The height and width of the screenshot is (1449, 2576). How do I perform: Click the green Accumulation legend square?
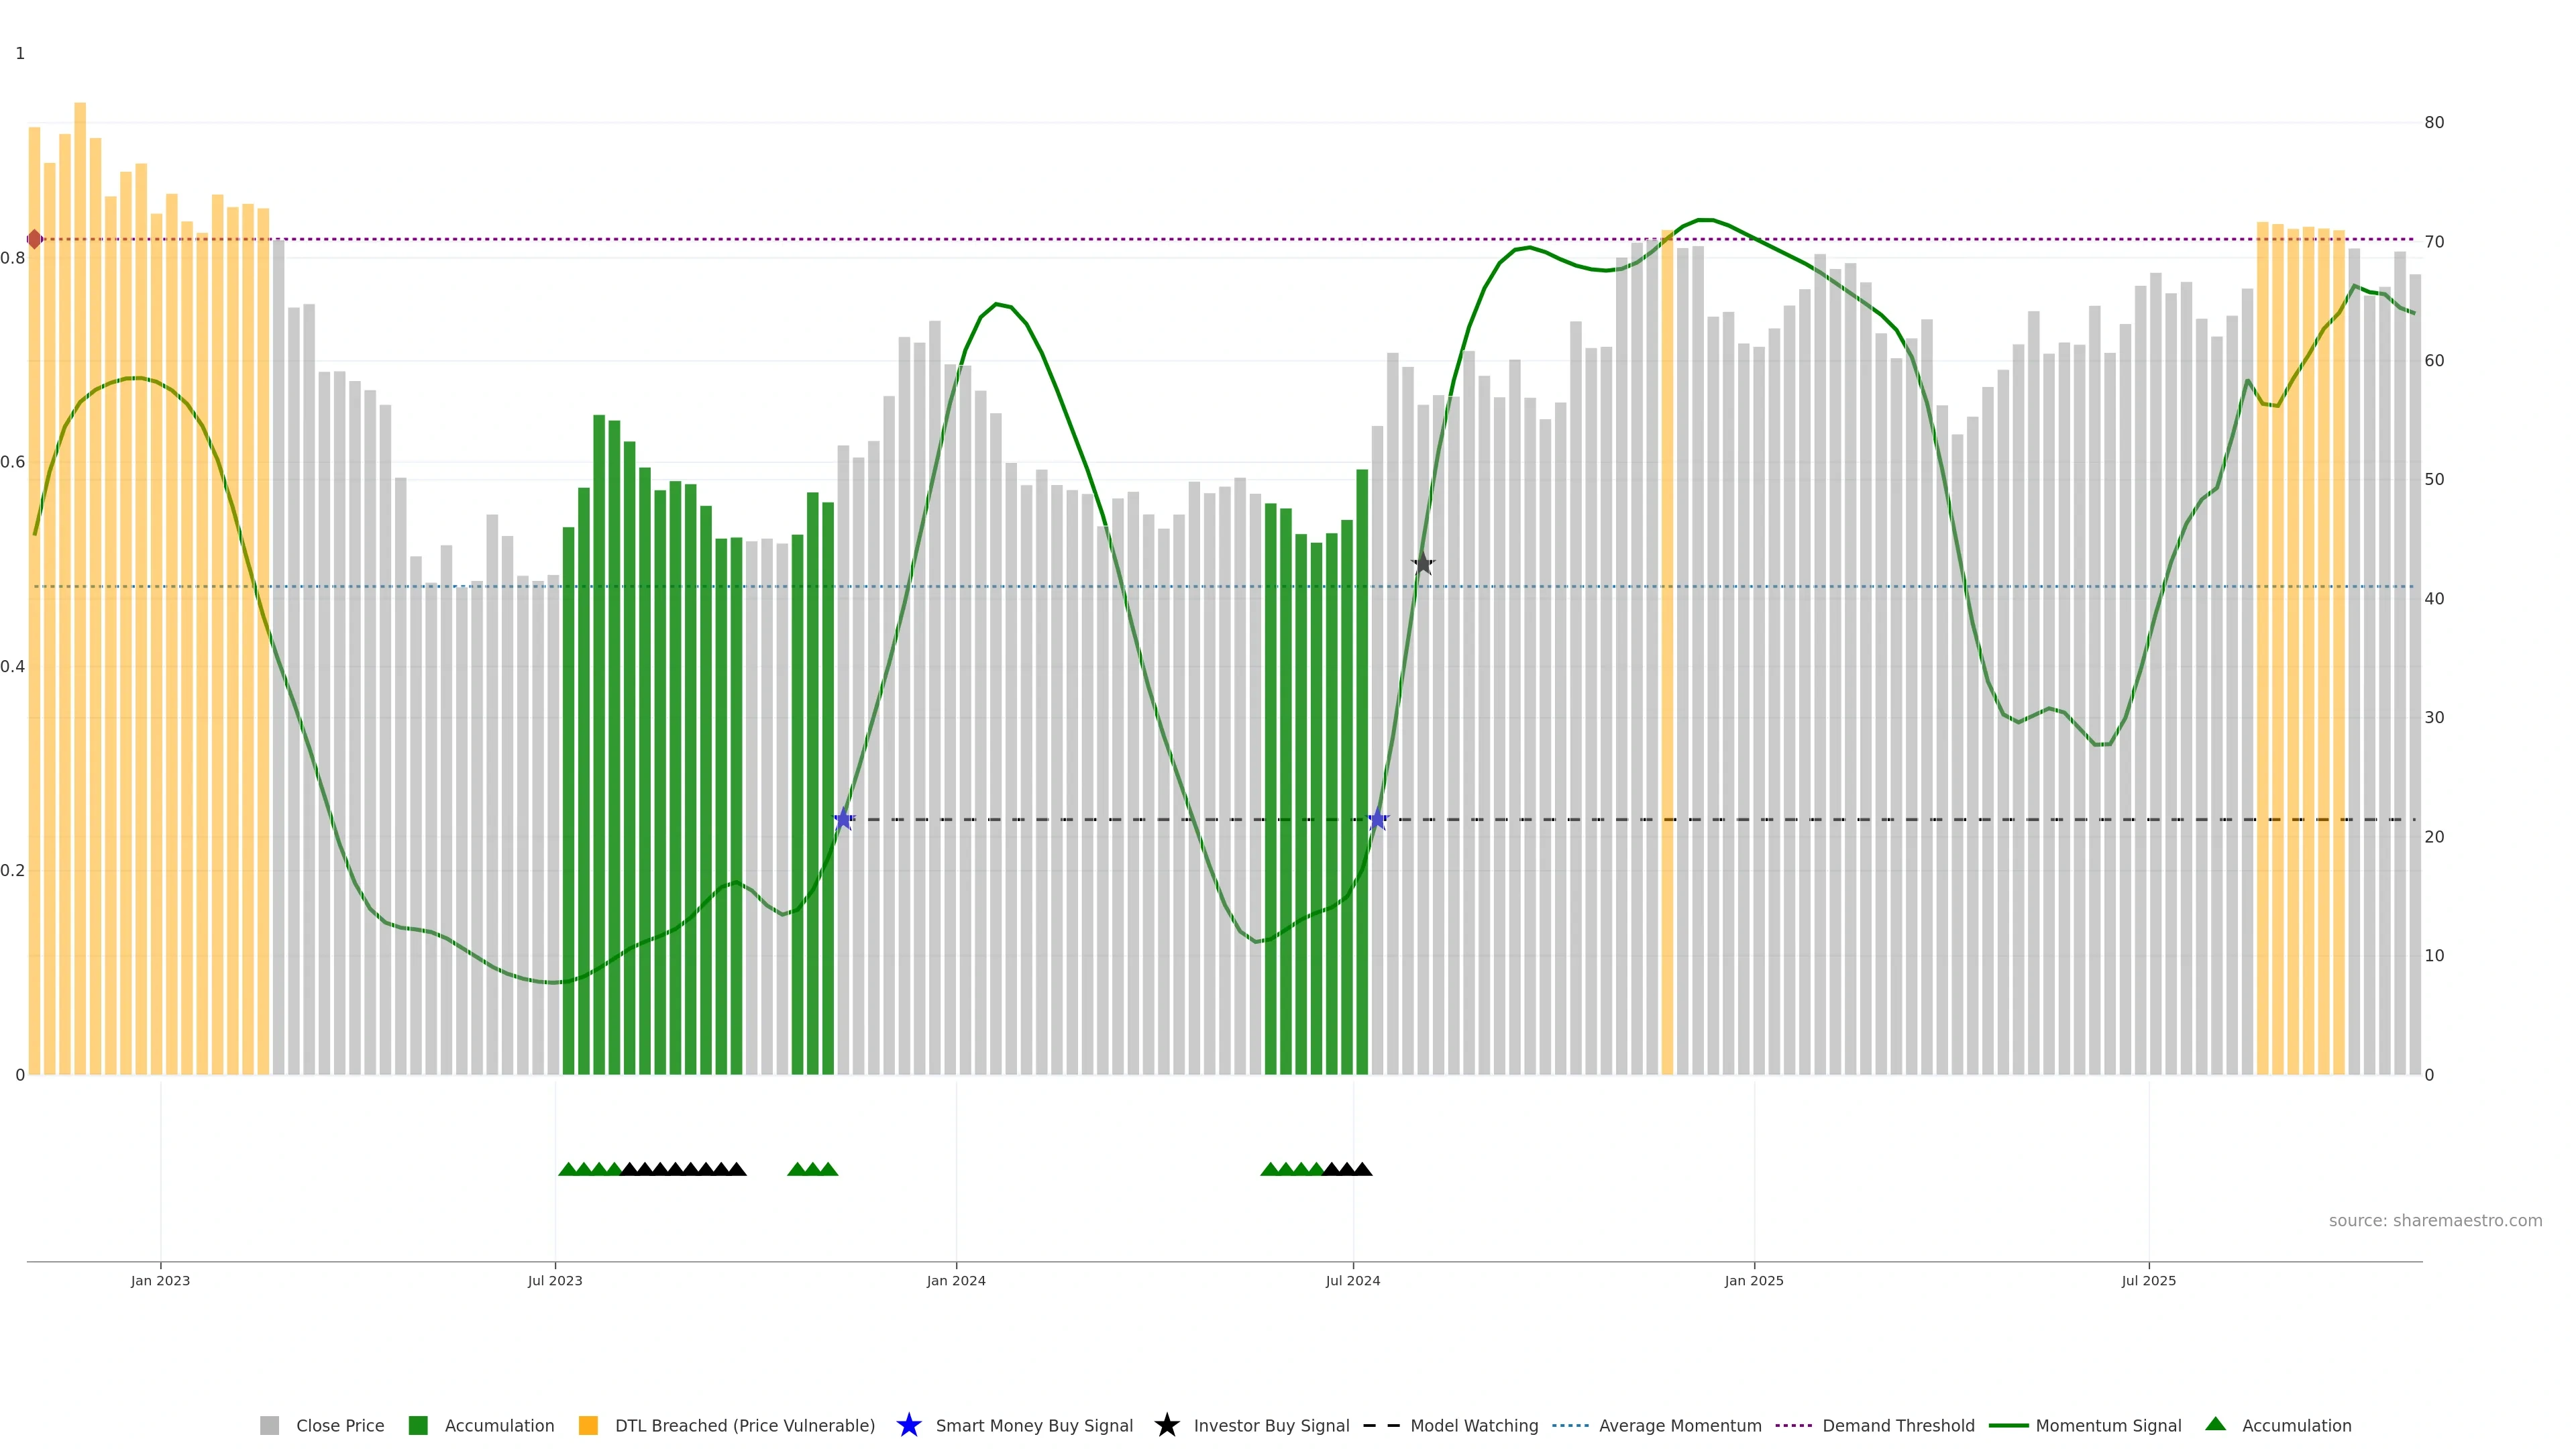coord(418,1425)
